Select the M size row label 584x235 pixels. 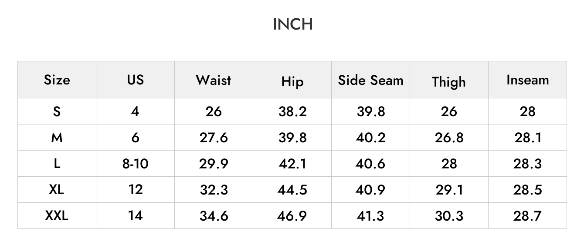(x=57, y=138)
